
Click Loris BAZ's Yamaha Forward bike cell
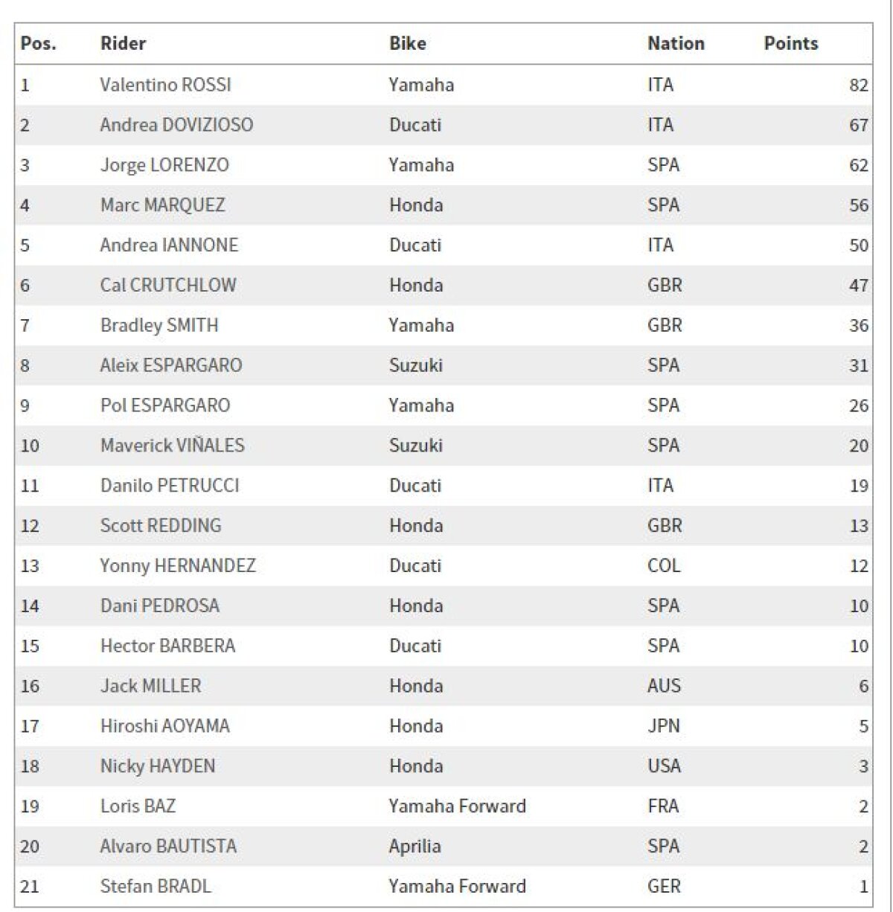tap(457, 806)
